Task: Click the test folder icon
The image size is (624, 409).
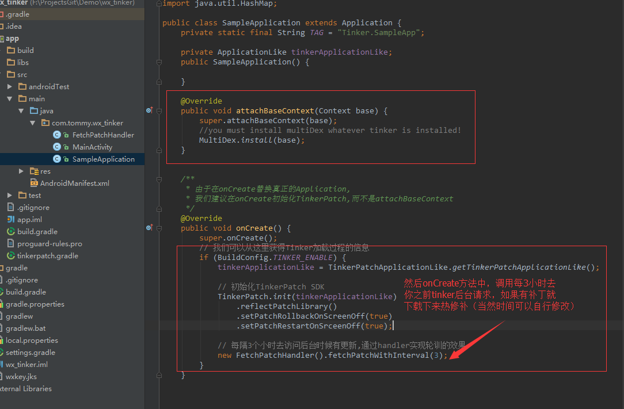Action: pyautogui.click(x=22, y=196)
